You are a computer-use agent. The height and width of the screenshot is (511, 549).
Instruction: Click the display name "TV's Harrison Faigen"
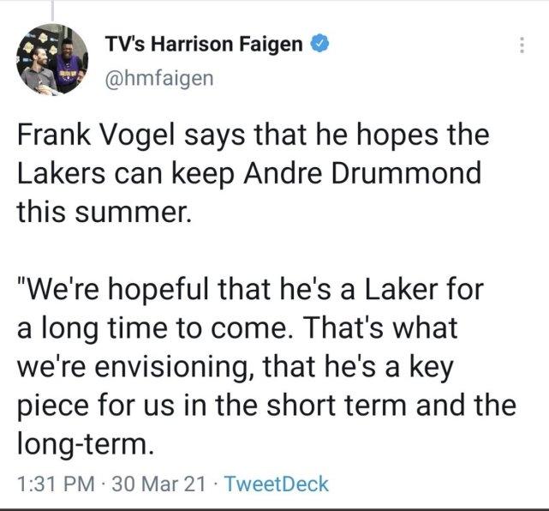(203, 44)
